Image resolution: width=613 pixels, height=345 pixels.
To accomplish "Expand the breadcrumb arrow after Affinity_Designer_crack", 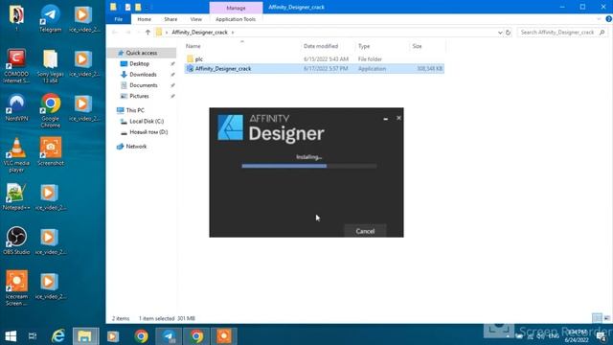I will point(233,33).
